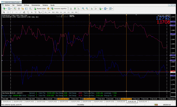The width and height of the screenshot is (177, 107).
Task: Select the active EURUSD,M5 chart tab
Action: click(x=132, y=102)
